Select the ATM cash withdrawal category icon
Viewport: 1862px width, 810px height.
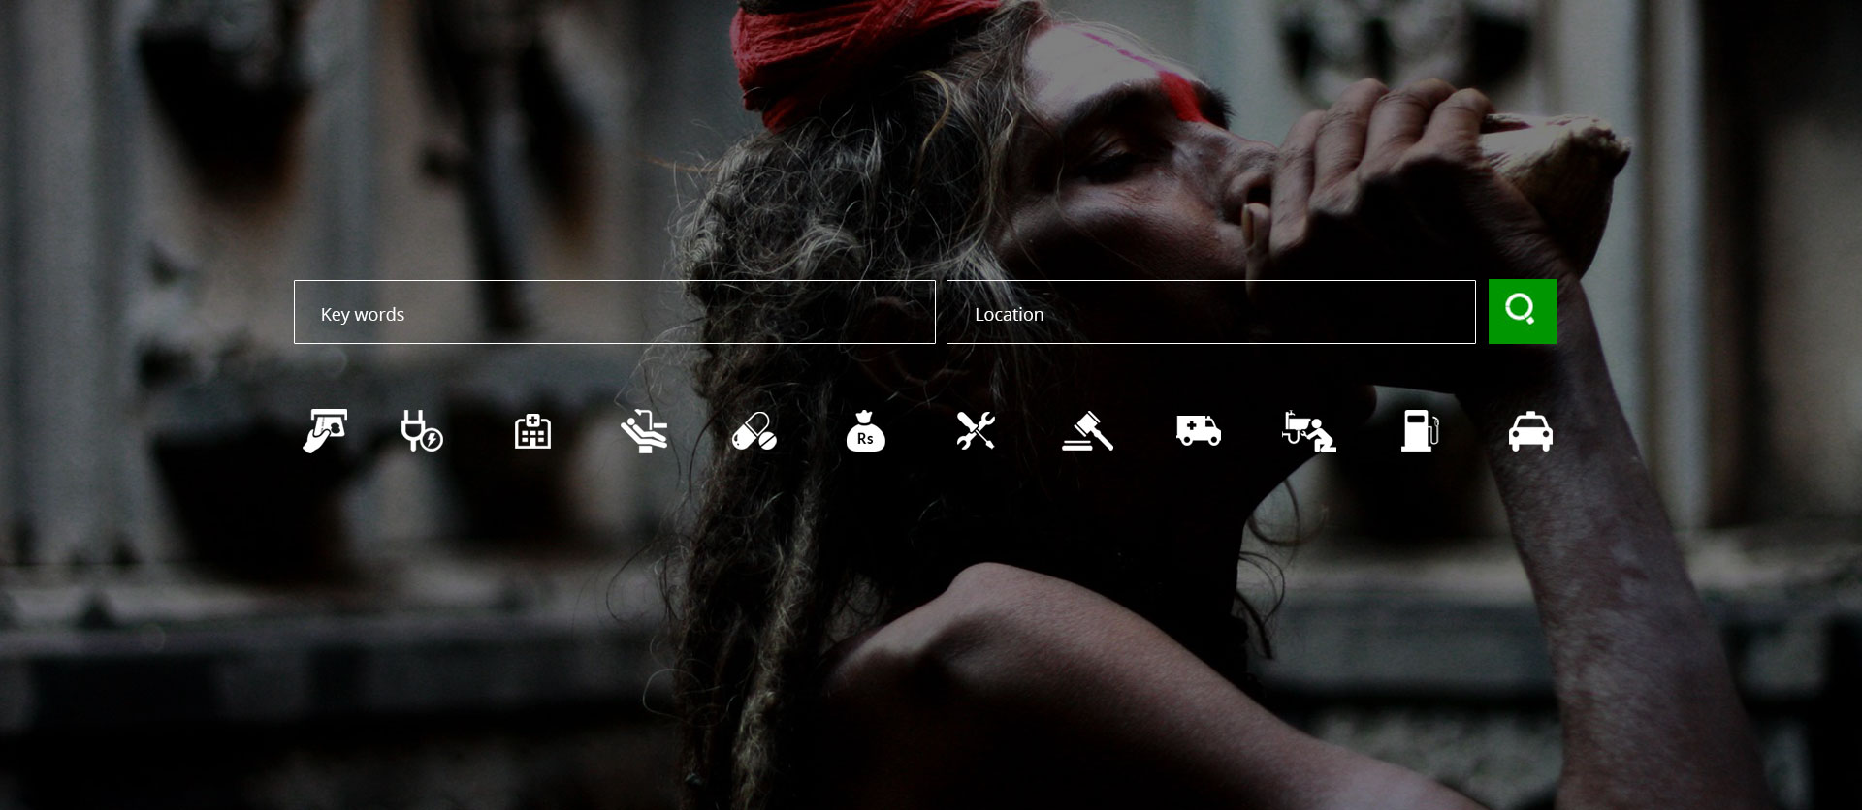click(x=325, y=431)
